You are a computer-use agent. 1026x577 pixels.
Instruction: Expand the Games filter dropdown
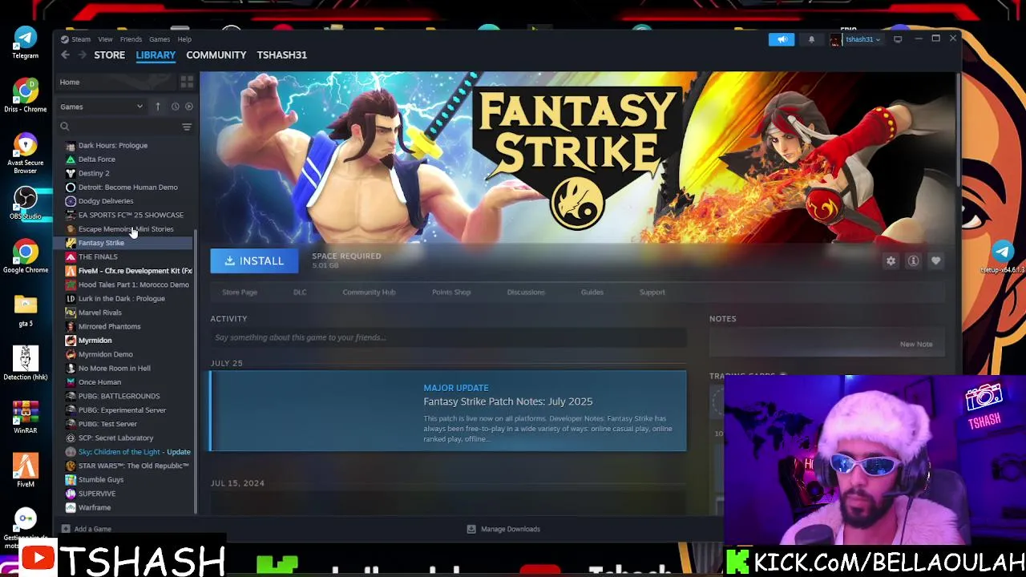(102, 107)
